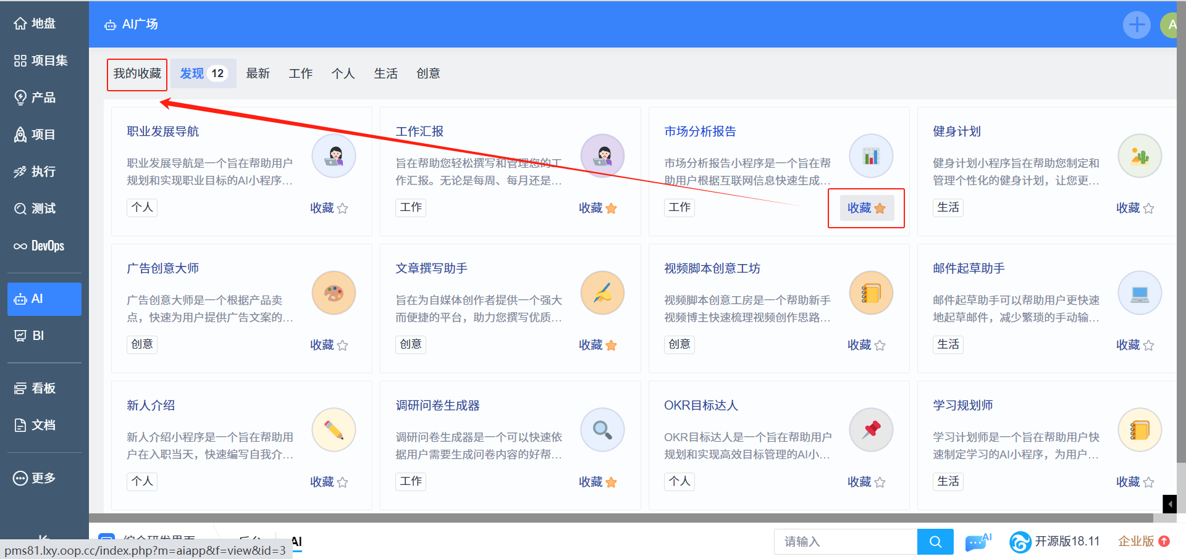Focus the 请输入 search field

click(845, 542)
